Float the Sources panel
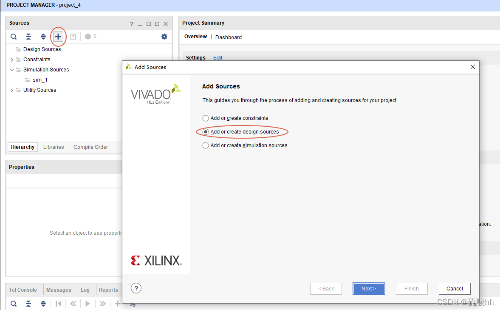This screenshot has height=310, width=500. tap(157, 24)
